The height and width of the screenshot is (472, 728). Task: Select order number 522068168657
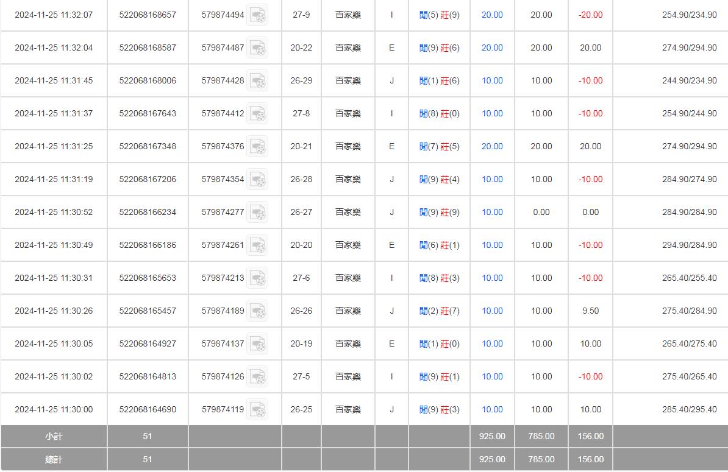[x=148, y=15]
